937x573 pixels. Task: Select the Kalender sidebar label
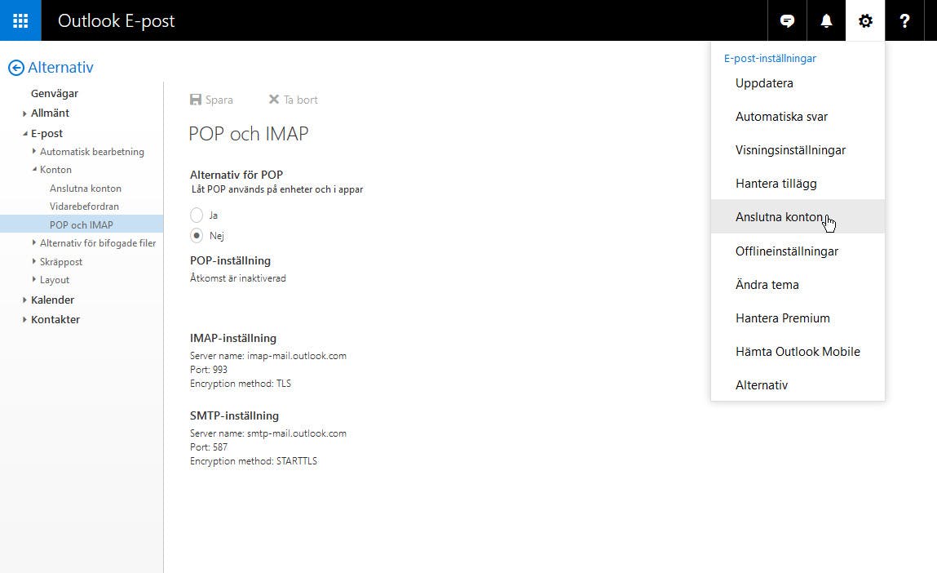52,300
